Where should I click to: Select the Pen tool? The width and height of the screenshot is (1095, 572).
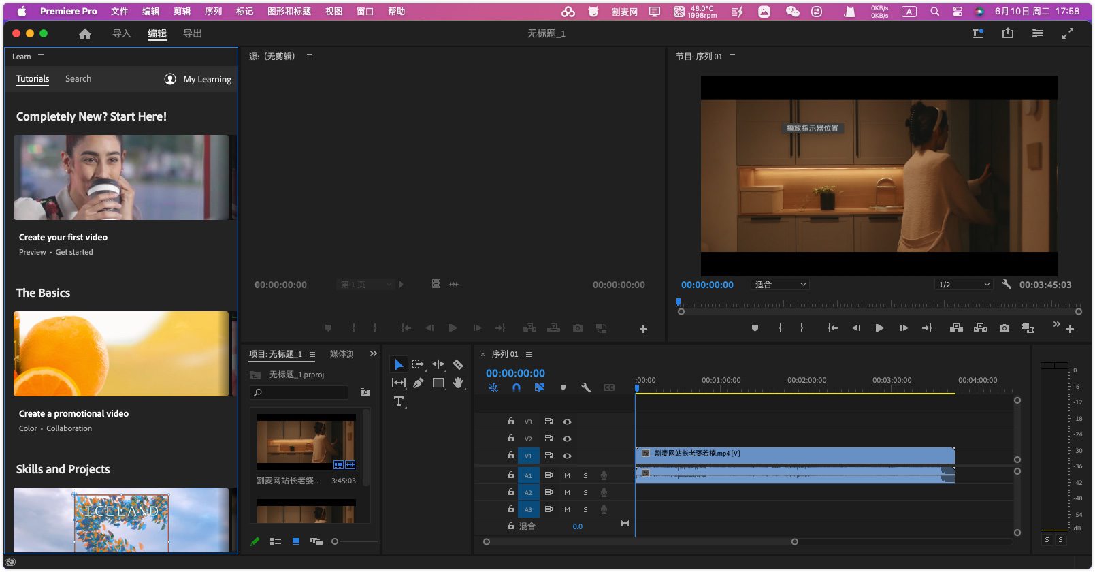point(418,383)
